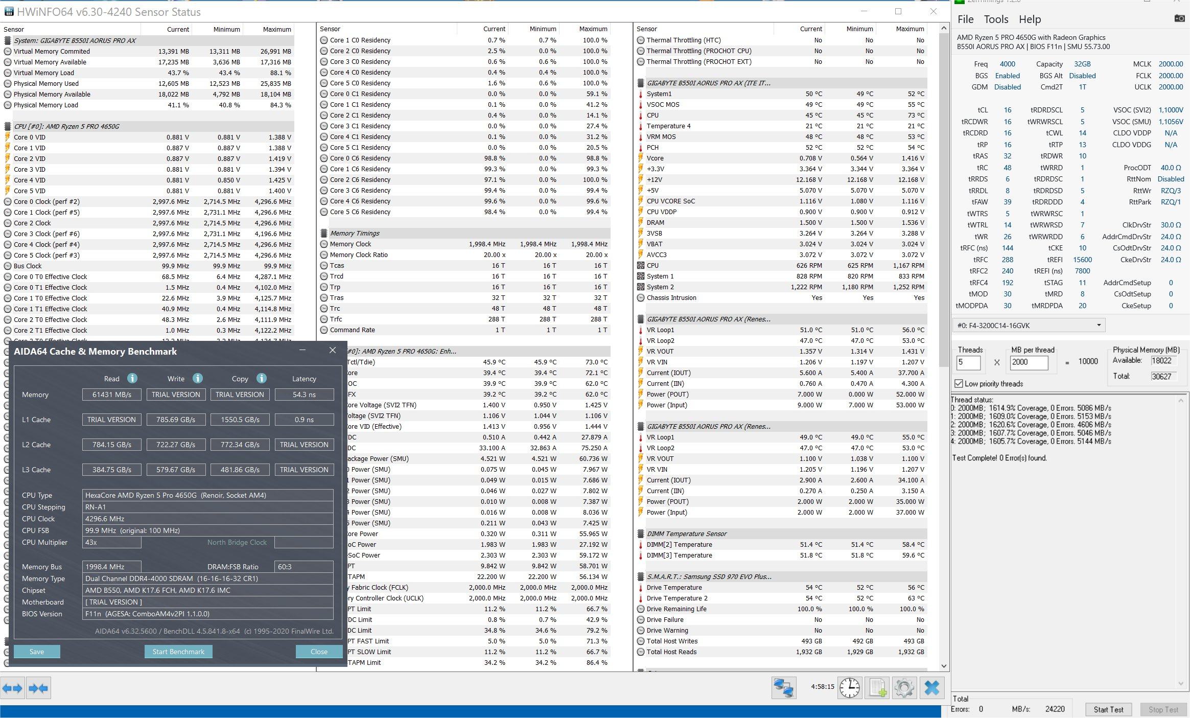1190x718 pixels.
Task: Click the BIOS Version field F11n
Action: coord(208,614)
